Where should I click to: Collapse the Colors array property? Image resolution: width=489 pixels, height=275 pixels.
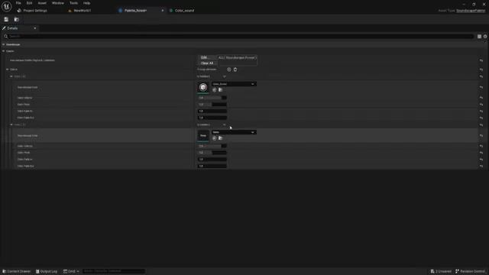8,70
